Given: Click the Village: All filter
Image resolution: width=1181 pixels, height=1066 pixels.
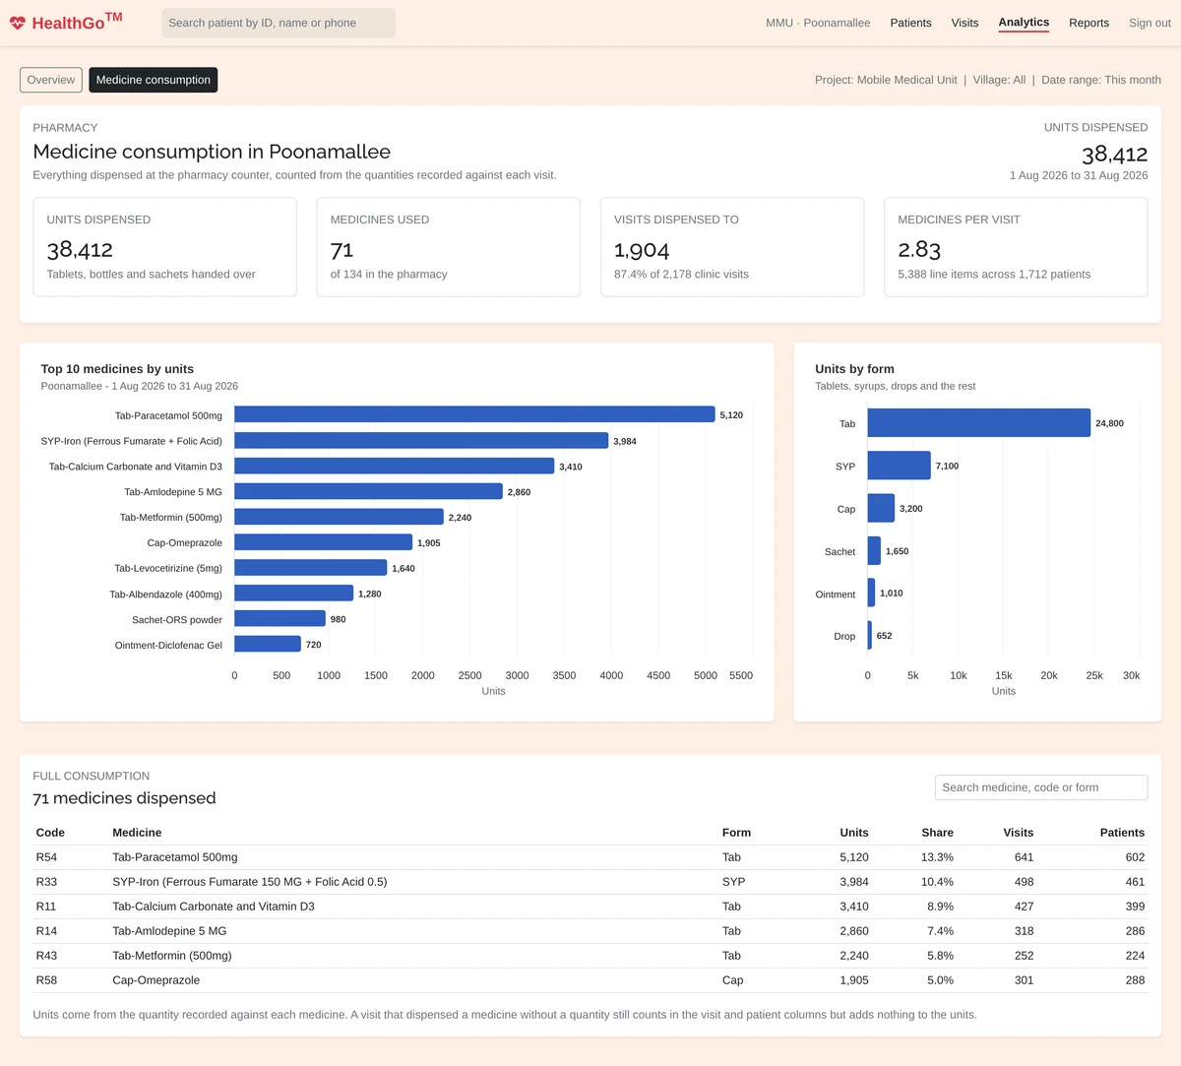Looking at the screenshot, I should [x=999, y=80].
